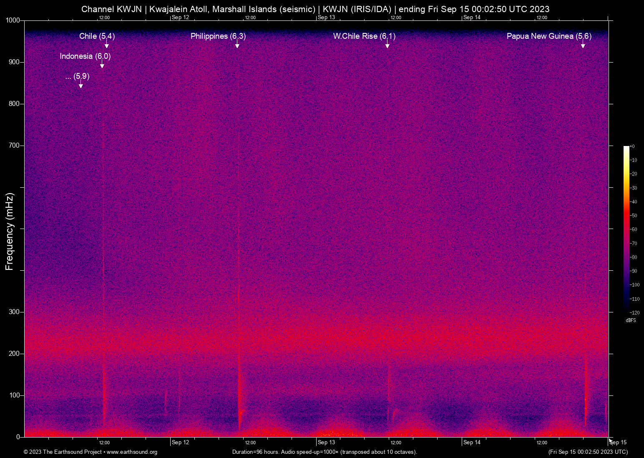Select the Papua New Guinea (5.6) label
Screen dimensions: 644x458
tap(548, 36)
